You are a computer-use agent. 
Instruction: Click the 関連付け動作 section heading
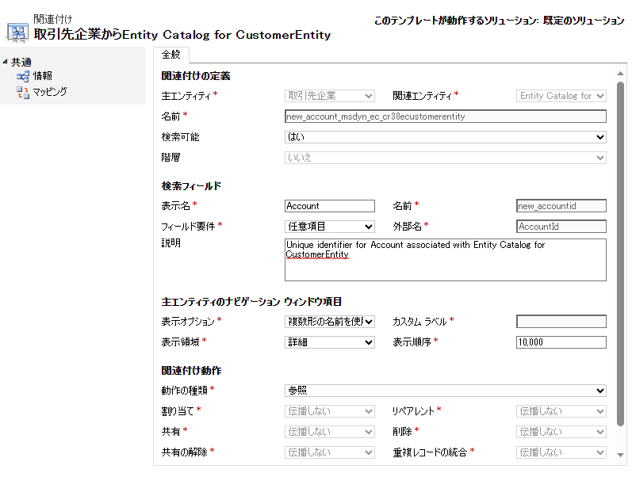pos(191,370)
